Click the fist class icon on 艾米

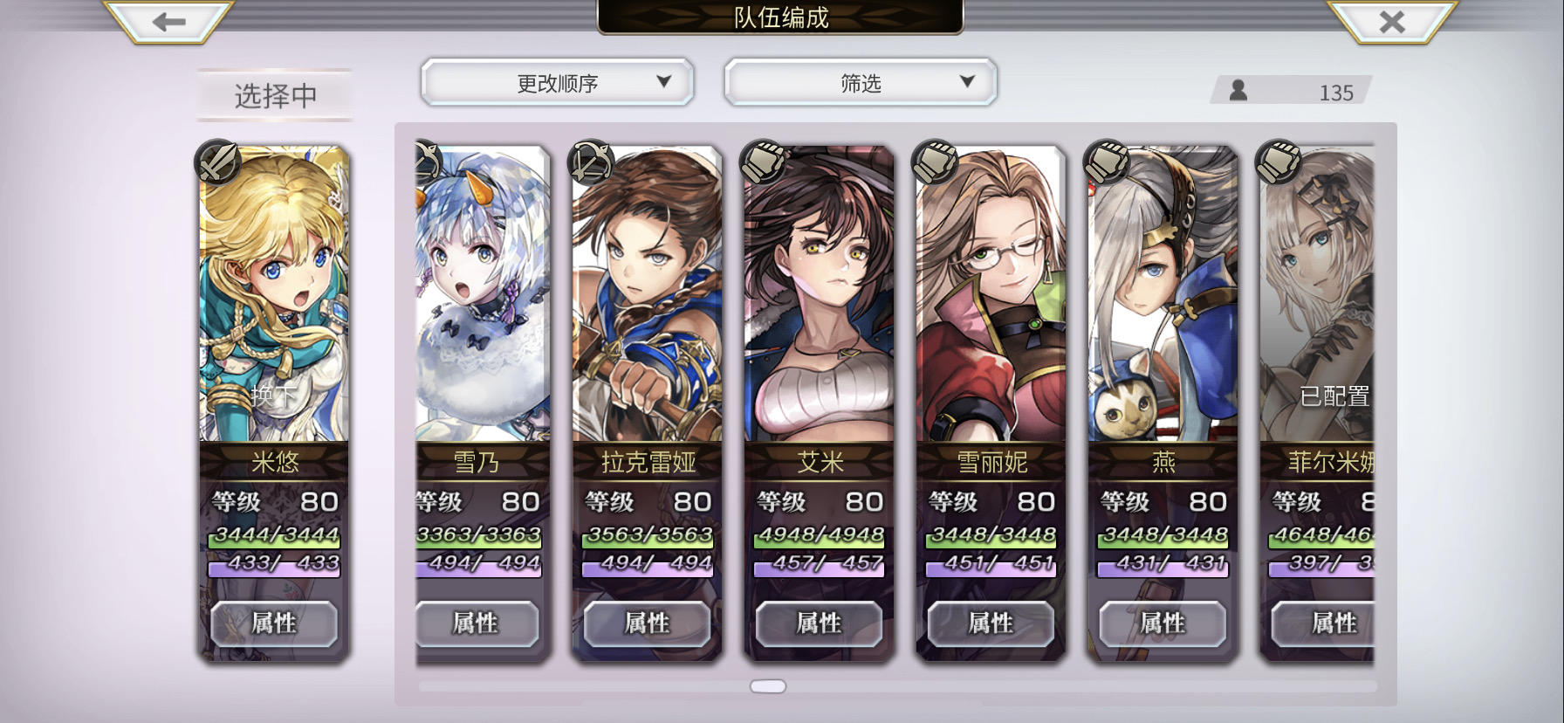(763, 162)
